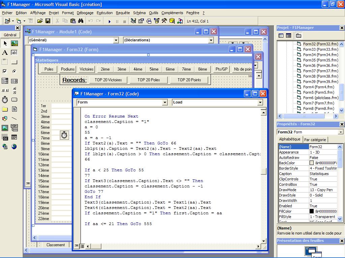Open the Toolbox via hammer-and-wrench icon
Image resolution: width=345 pixels, height=258 pixels.
(164, 21)
